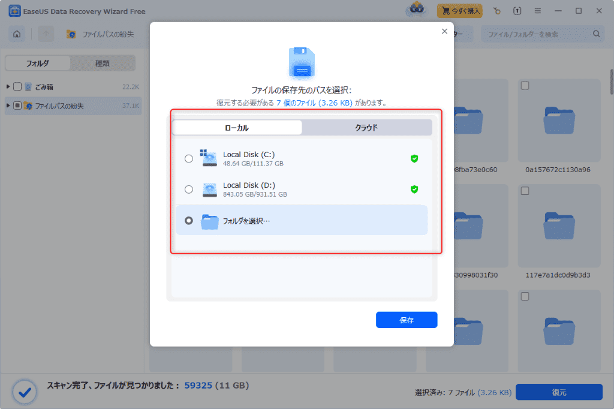Click the vertical scrollbar of file grid
The height and width of the screenshot is (409, 614).
612,82
